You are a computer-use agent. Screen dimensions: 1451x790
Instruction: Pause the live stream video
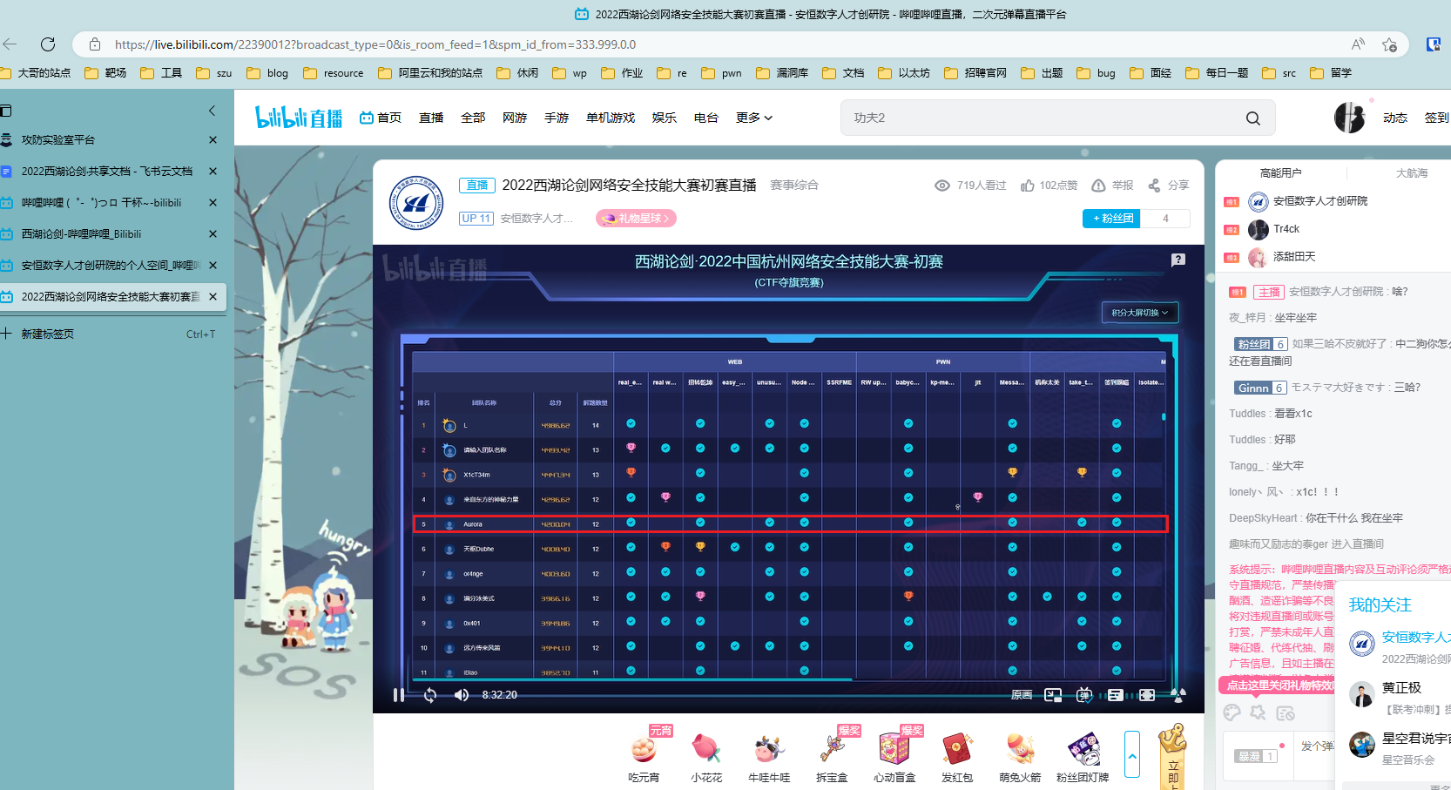pos(398,695)
